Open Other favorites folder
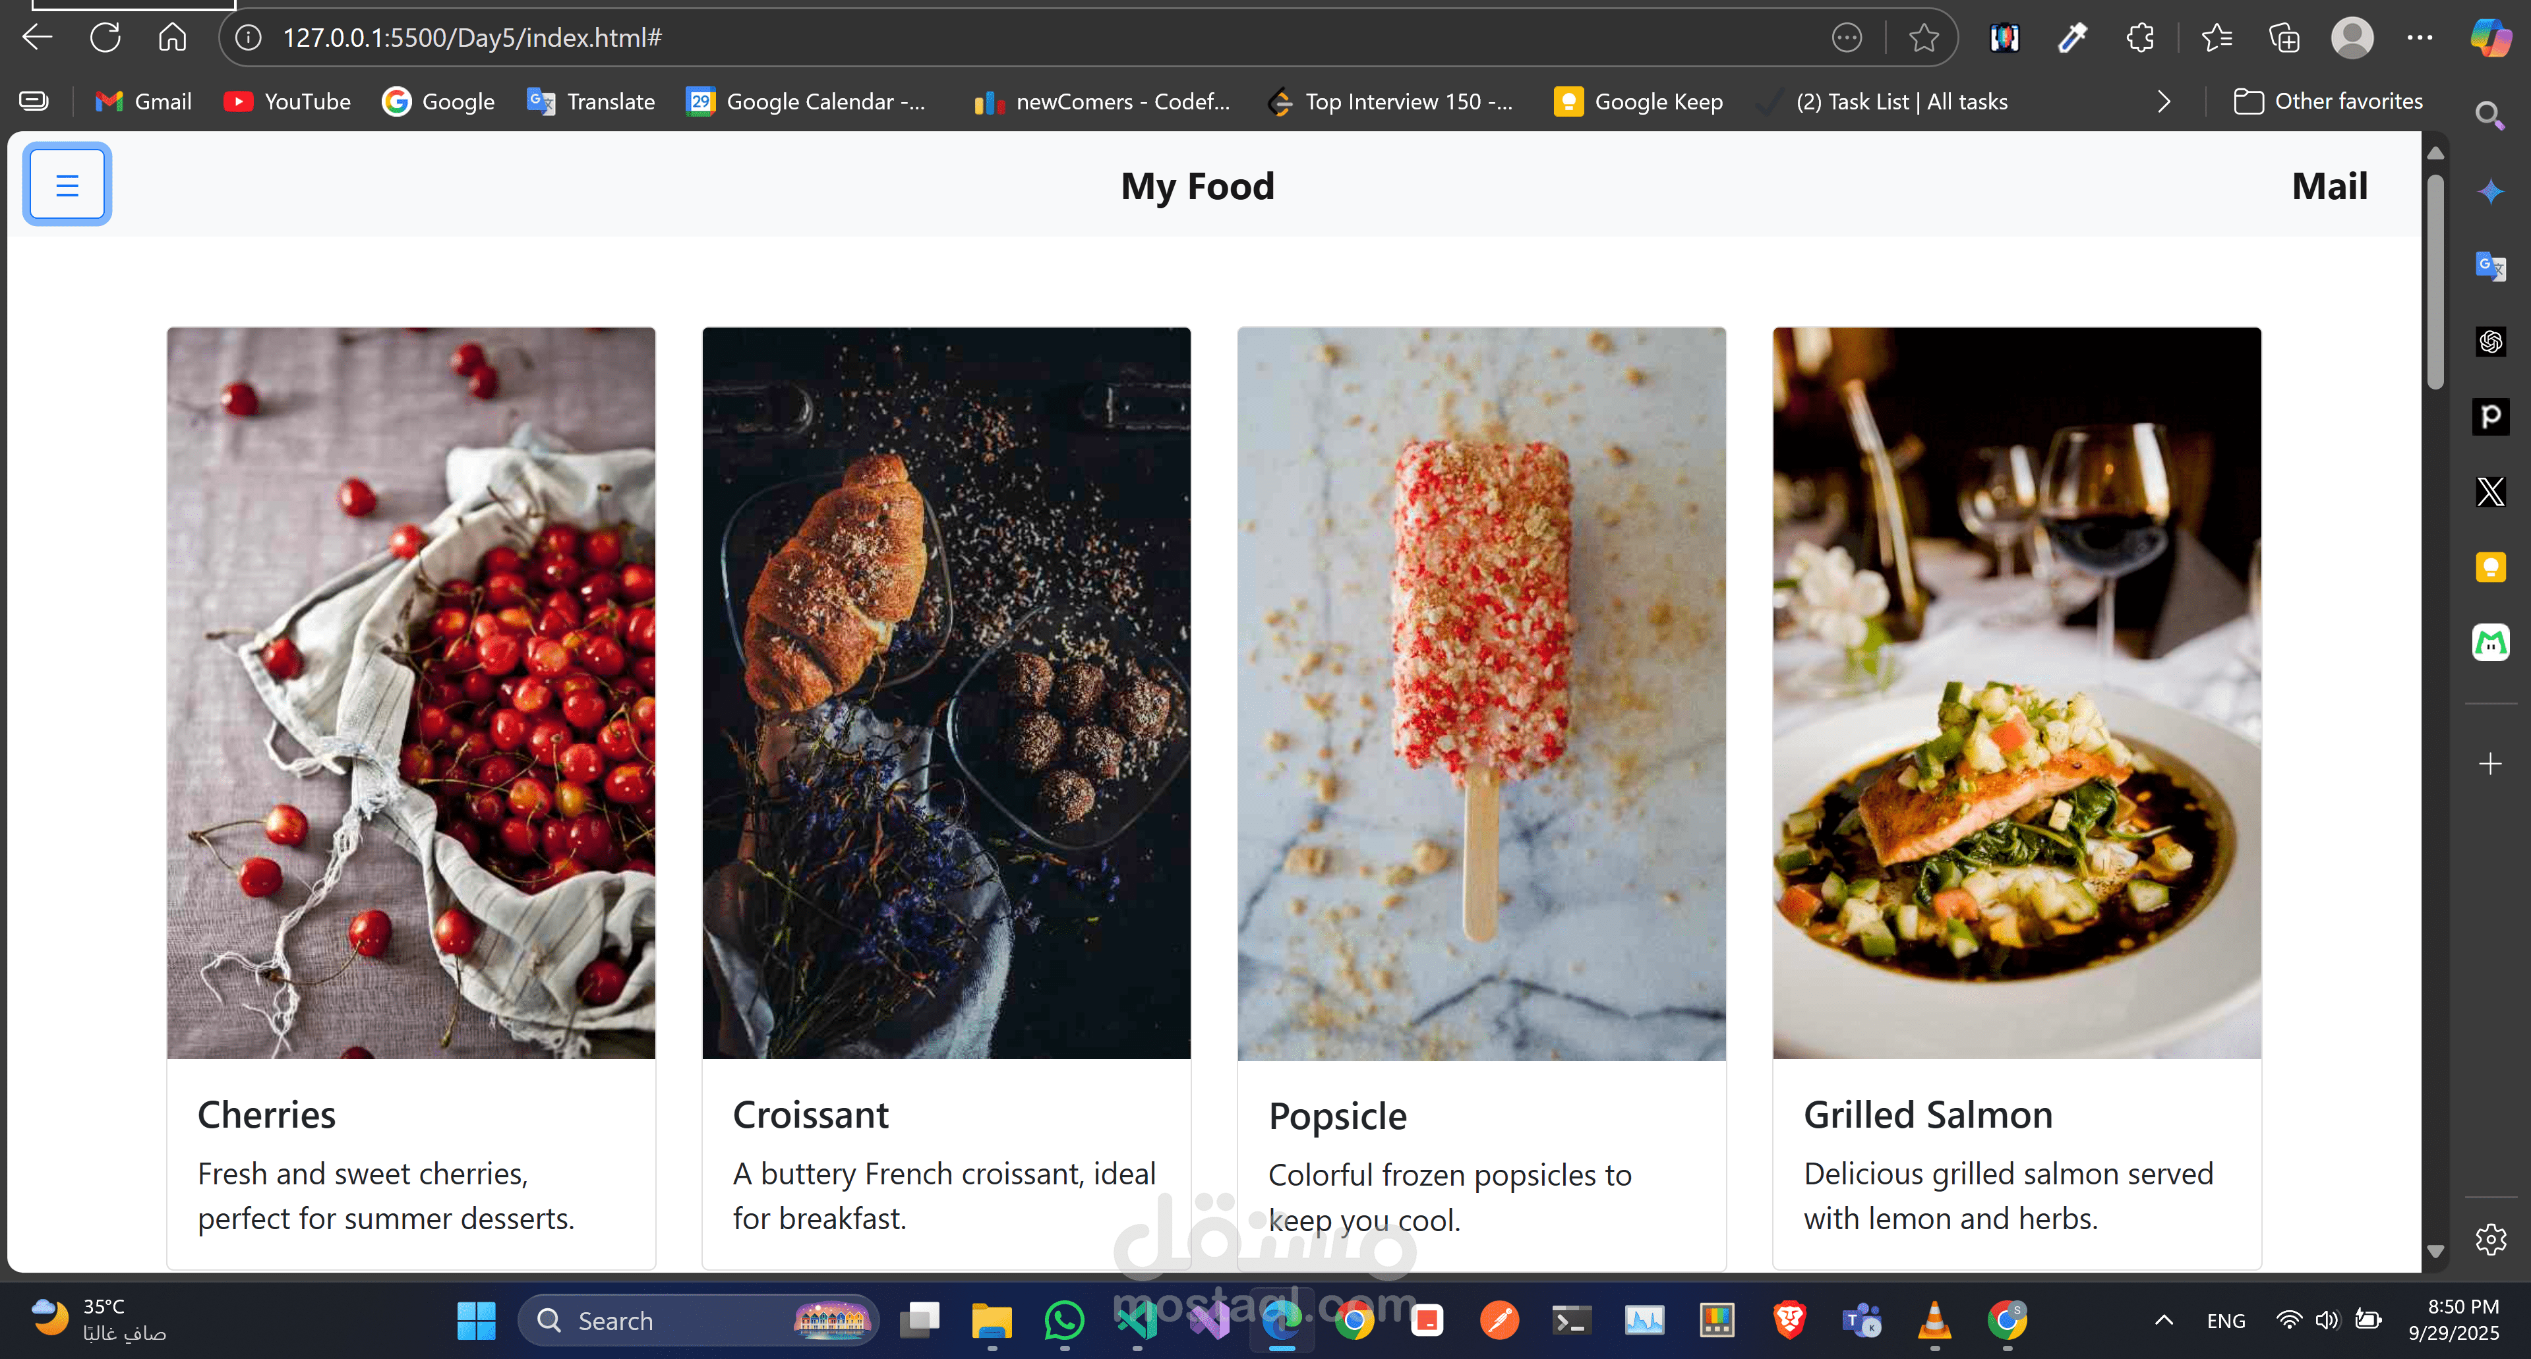Viewport: 2531px width, 1359px height. (2328, 101)
